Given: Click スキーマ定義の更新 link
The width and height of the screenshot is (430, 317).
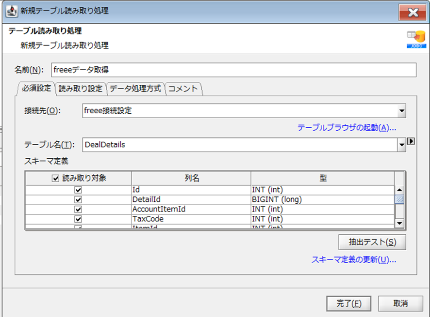Looking at the screenshot, I should coord(354,259).
